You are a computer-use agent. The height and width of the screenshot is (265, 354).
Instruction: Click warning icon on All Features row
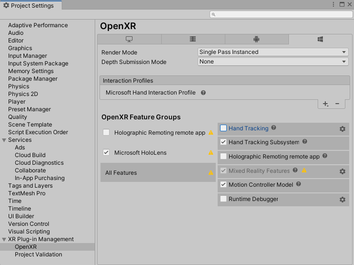[x=211, y=173]
